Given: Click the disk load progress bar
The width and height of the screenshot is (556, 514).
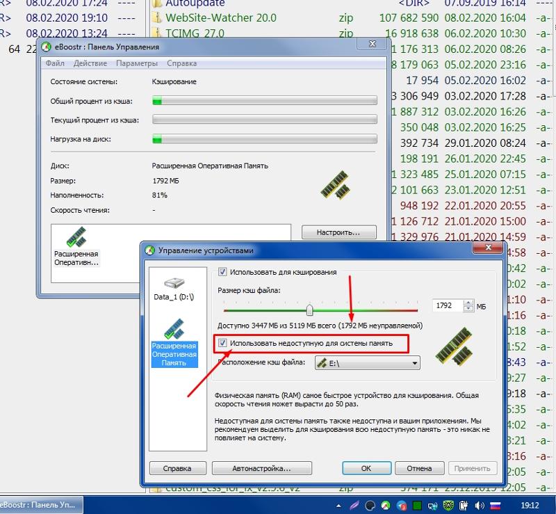Looking at the screenshot, I should click(x=265, y=139).
